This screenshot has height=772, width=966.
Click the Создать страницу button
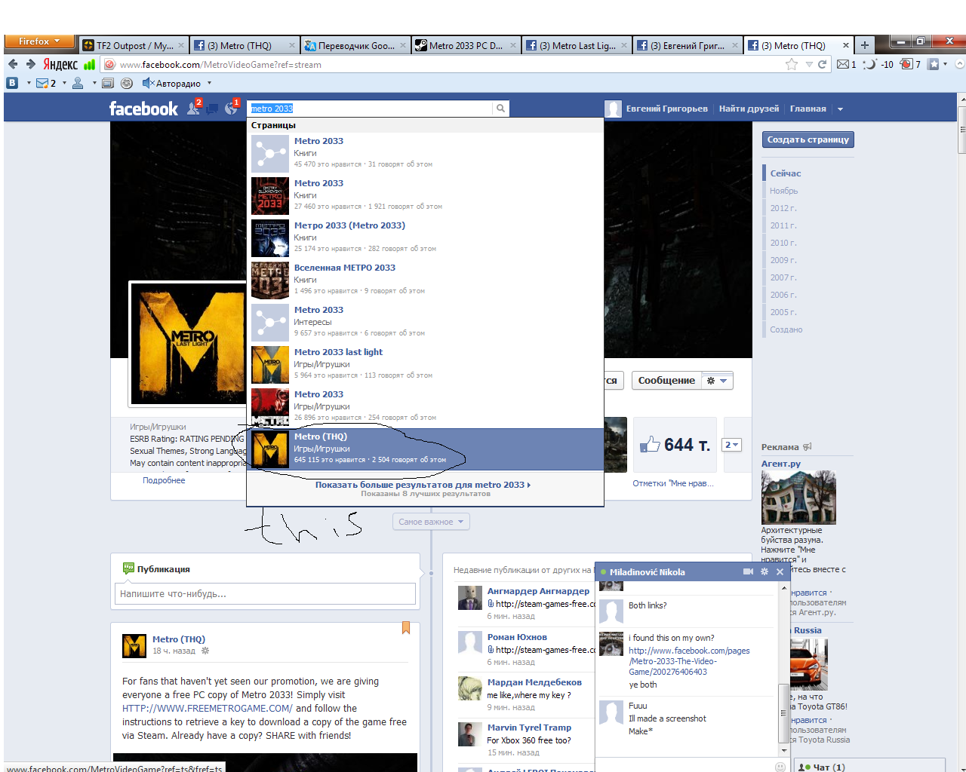click(x=808, y=139)
